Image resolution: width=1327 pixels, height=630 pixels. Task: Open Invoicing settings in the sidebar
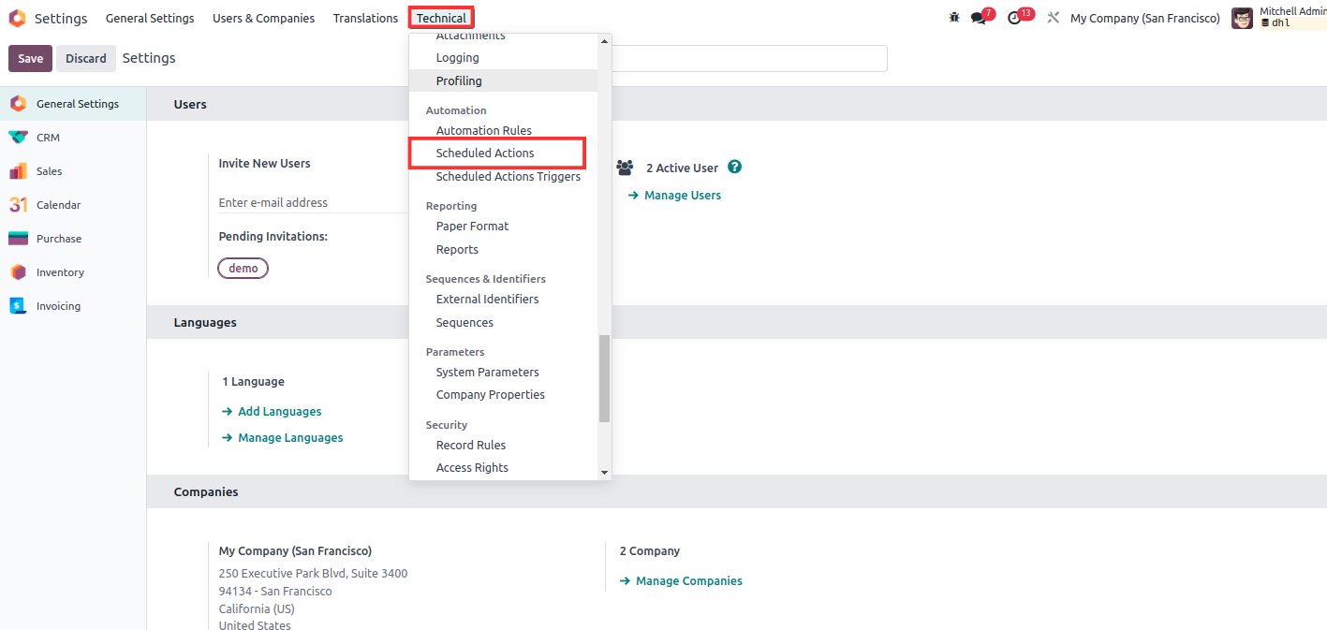(73, 306)
